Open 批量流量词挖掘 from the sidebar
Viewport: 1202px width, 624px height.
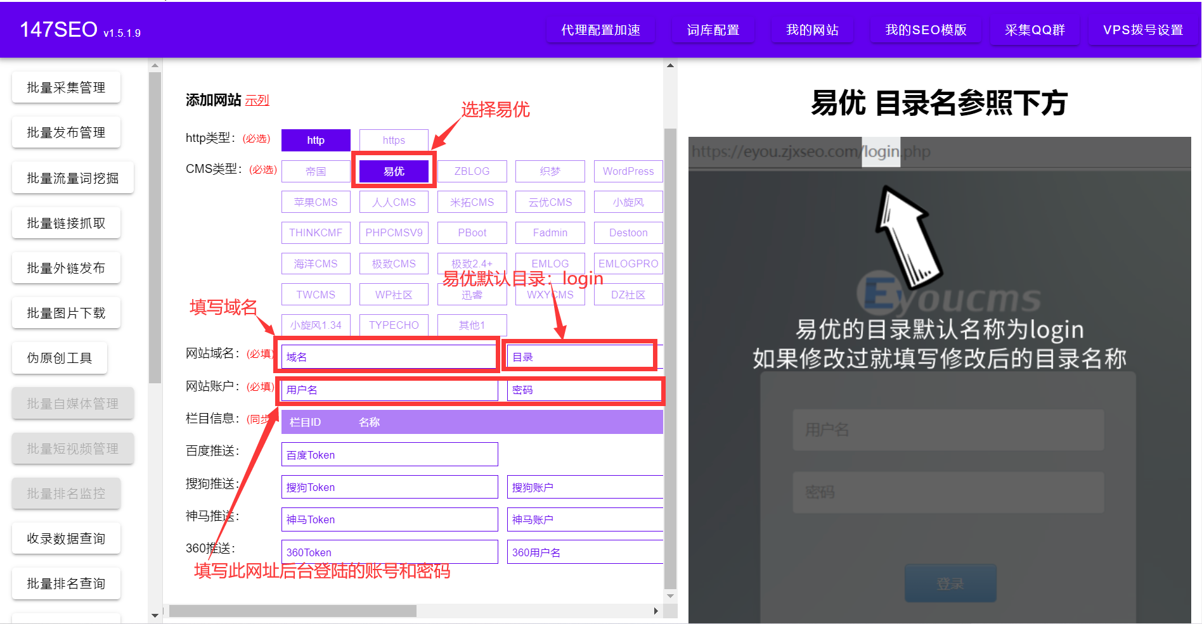click(73, 178)
